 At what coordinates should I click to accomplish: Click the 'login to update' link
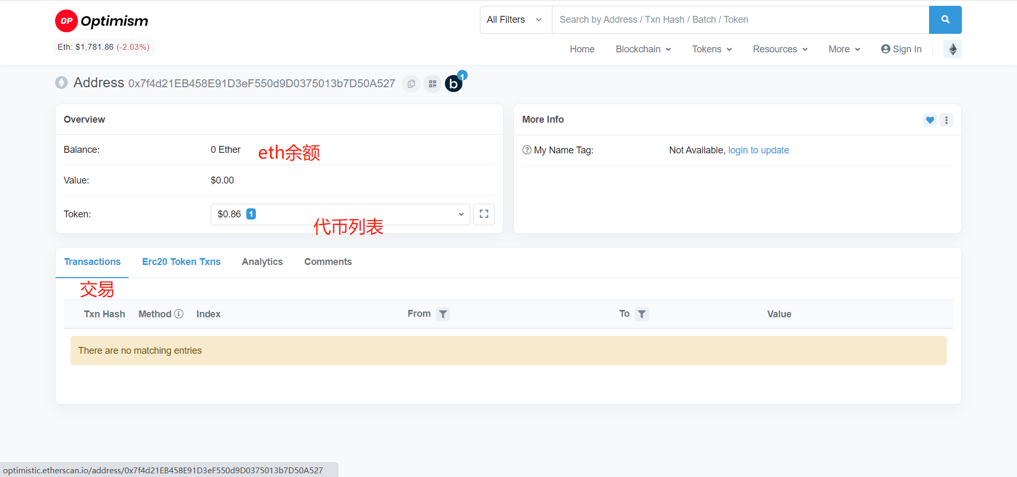[759, 150]
